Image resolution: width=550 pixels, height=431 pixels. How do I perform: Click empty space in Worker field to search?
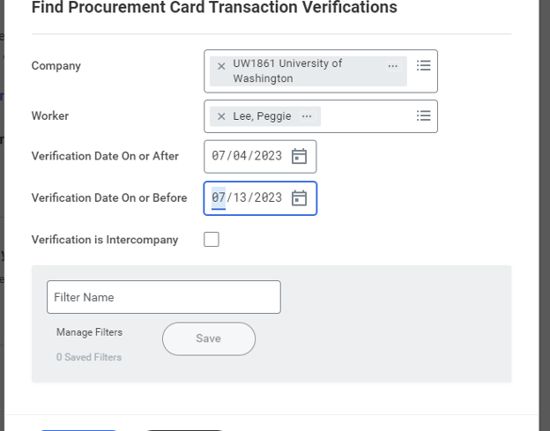[367, 116]
